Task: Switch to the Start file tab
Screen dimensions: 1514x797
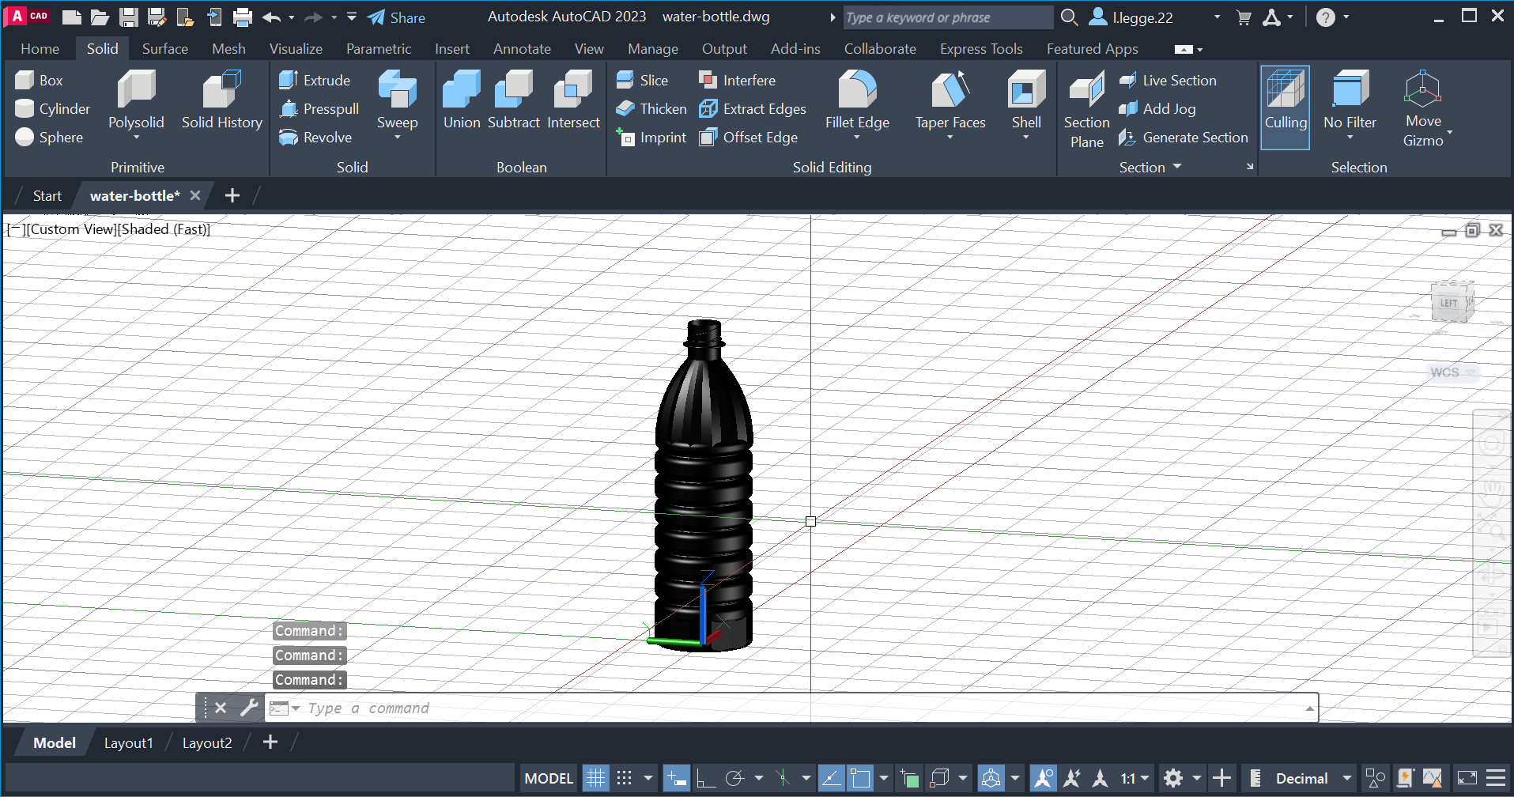Action: 47,195
